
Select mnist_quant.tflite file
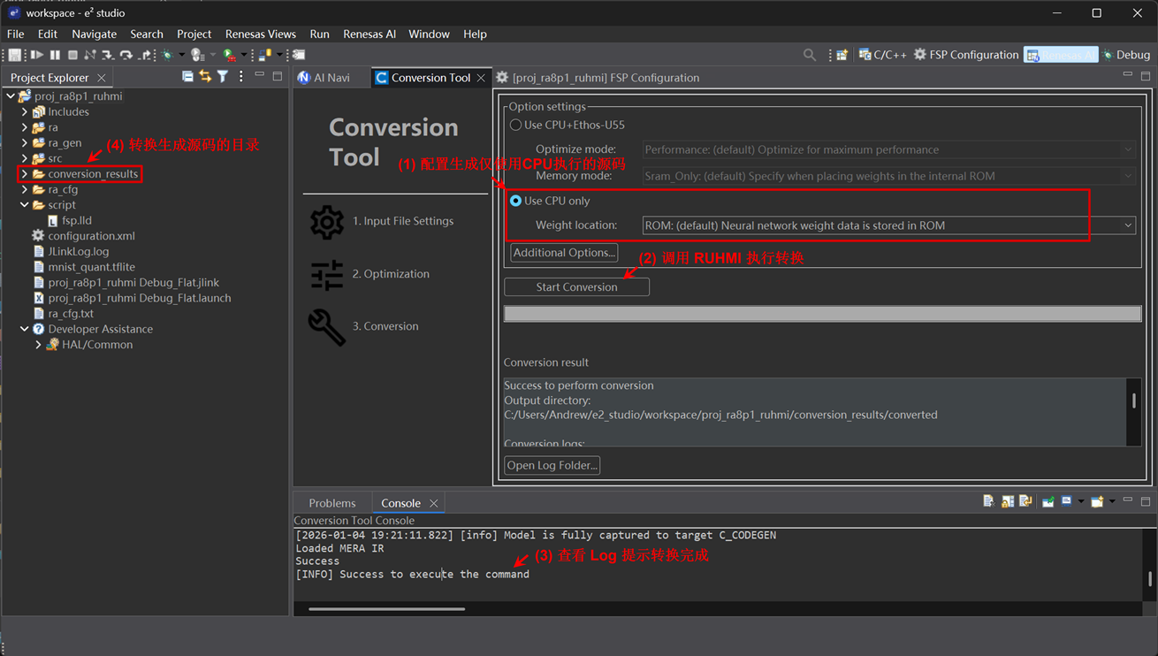click(91, 267)
